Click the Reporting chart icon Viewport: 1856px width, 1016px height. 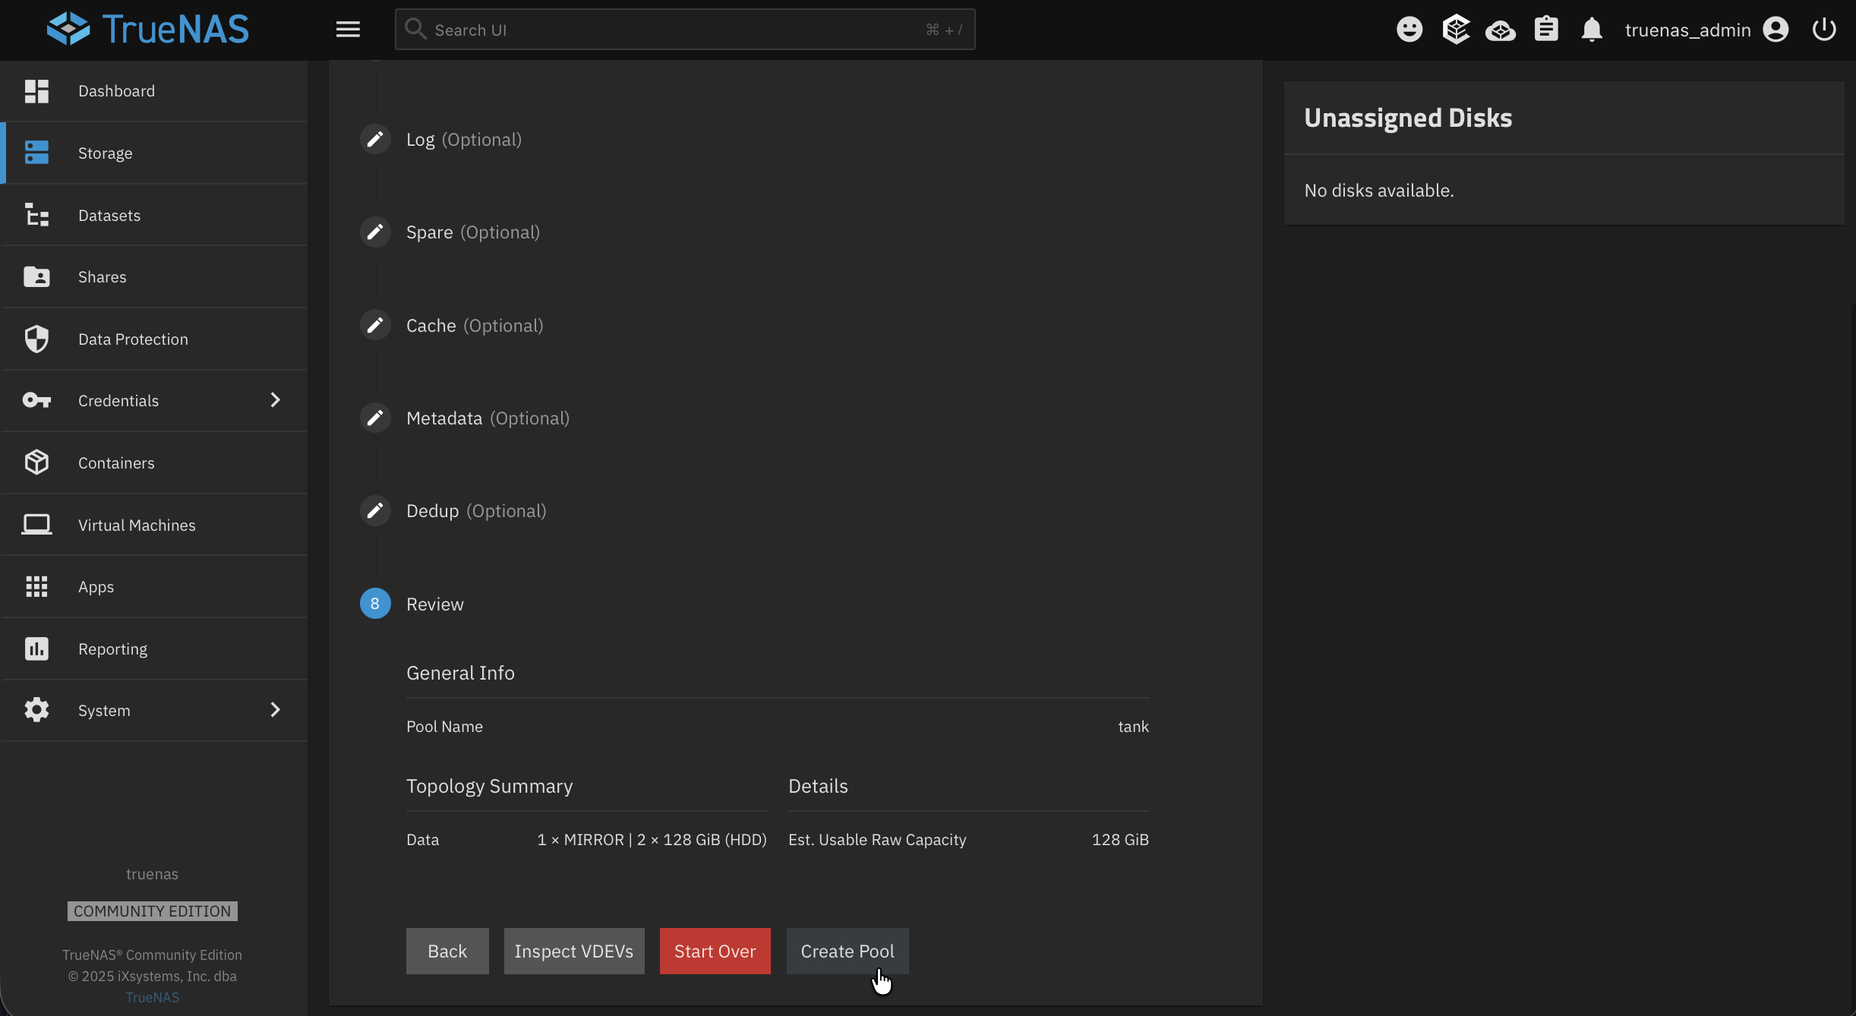37,648
